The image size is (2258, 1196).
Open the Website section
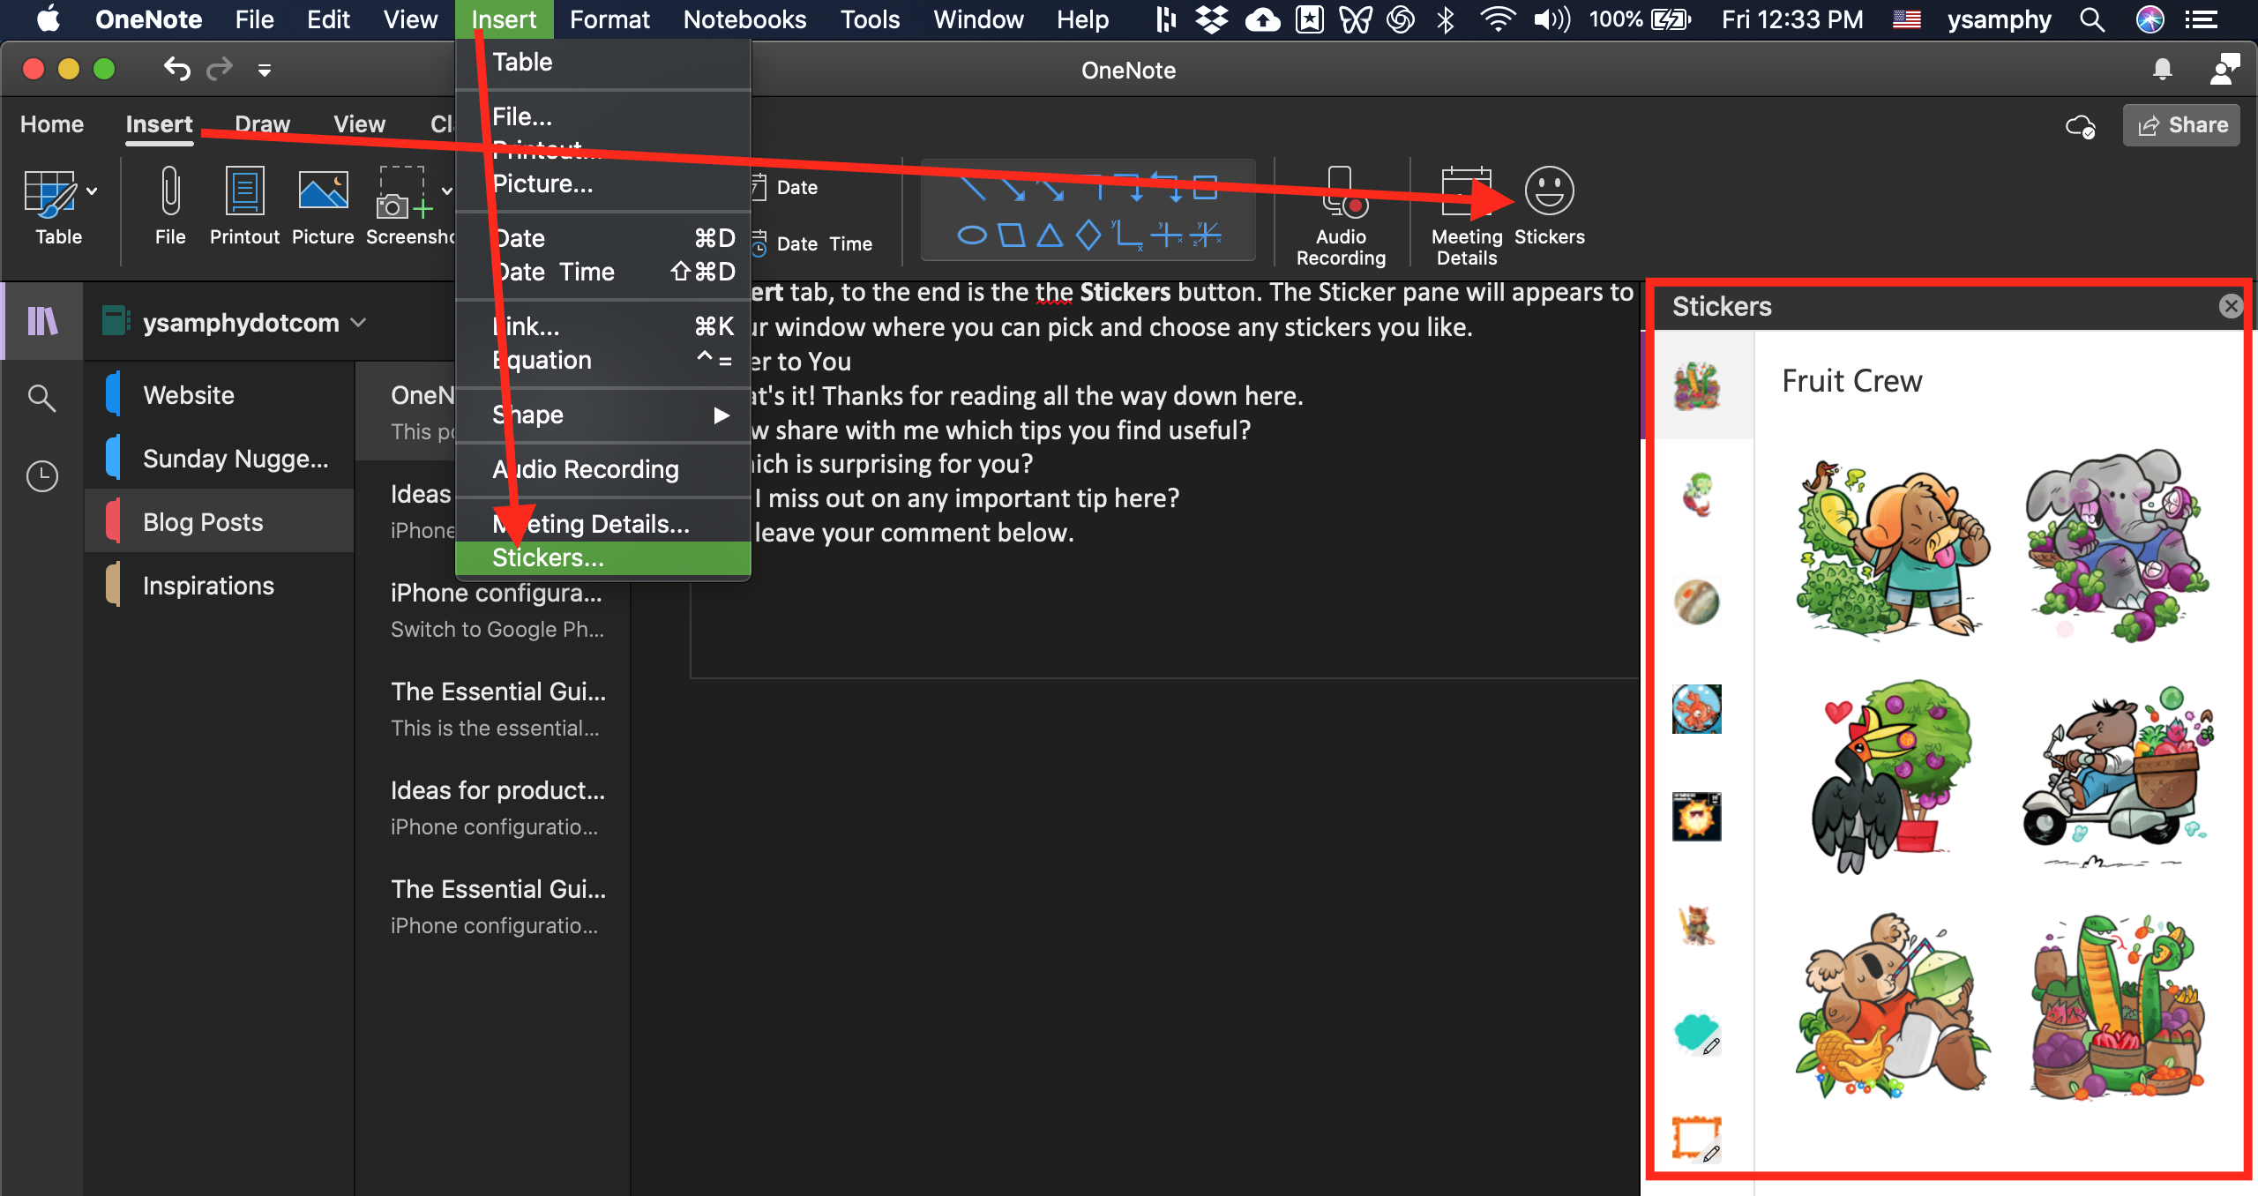click(220, 395)
